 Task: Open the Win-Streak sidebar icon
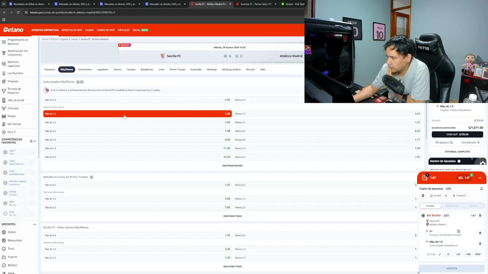point(4,124)
